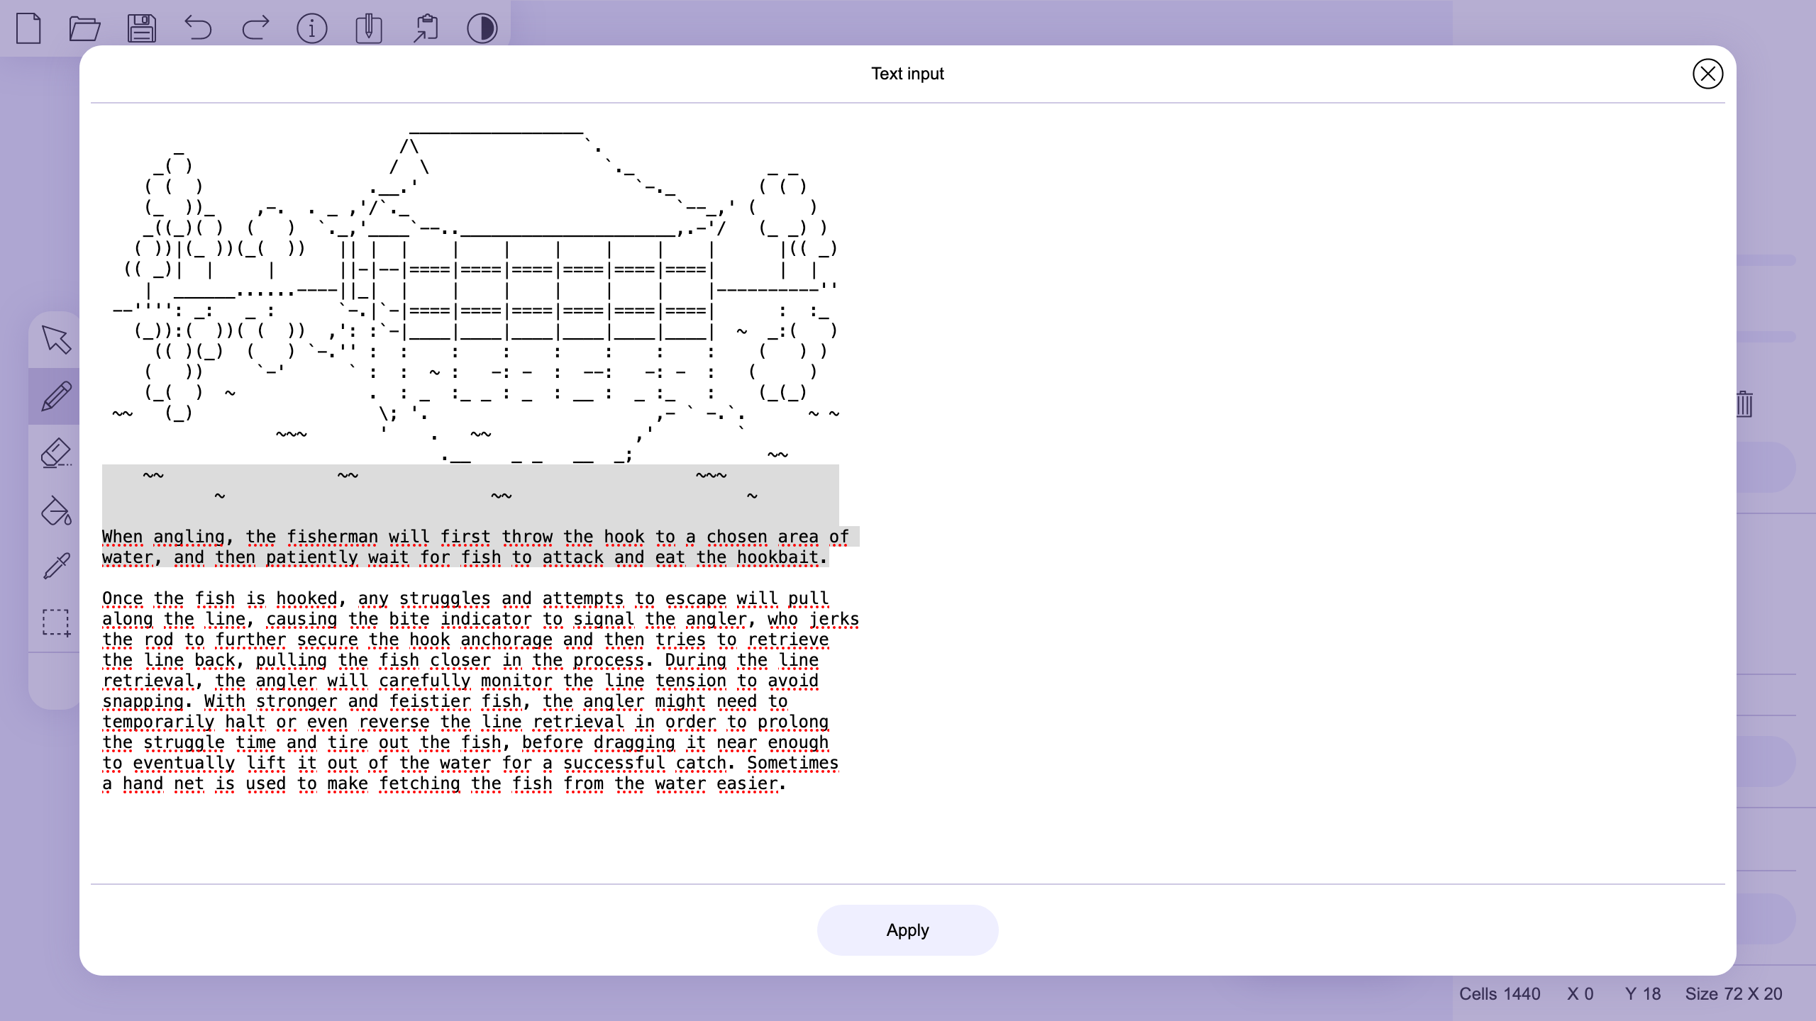Select the eyedropper picker tool
The width and height of the screenshot is (1816, 1021).
[x=56, y=567]
